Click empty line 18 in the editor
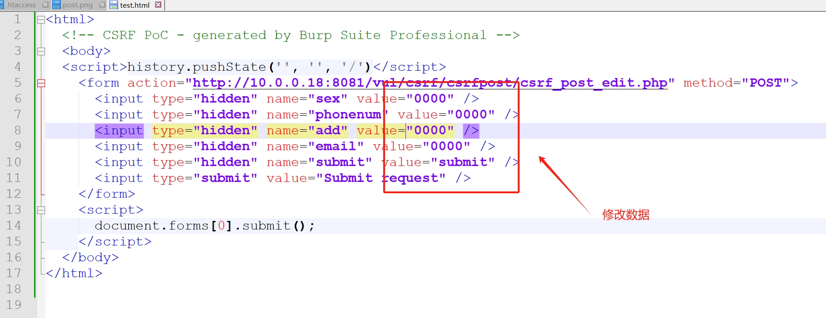826x318 pixels. point(436,289)
